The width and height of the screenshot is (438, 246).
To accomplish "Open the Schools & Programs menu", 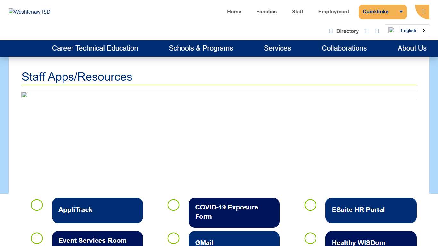I will tap(201, 48).
